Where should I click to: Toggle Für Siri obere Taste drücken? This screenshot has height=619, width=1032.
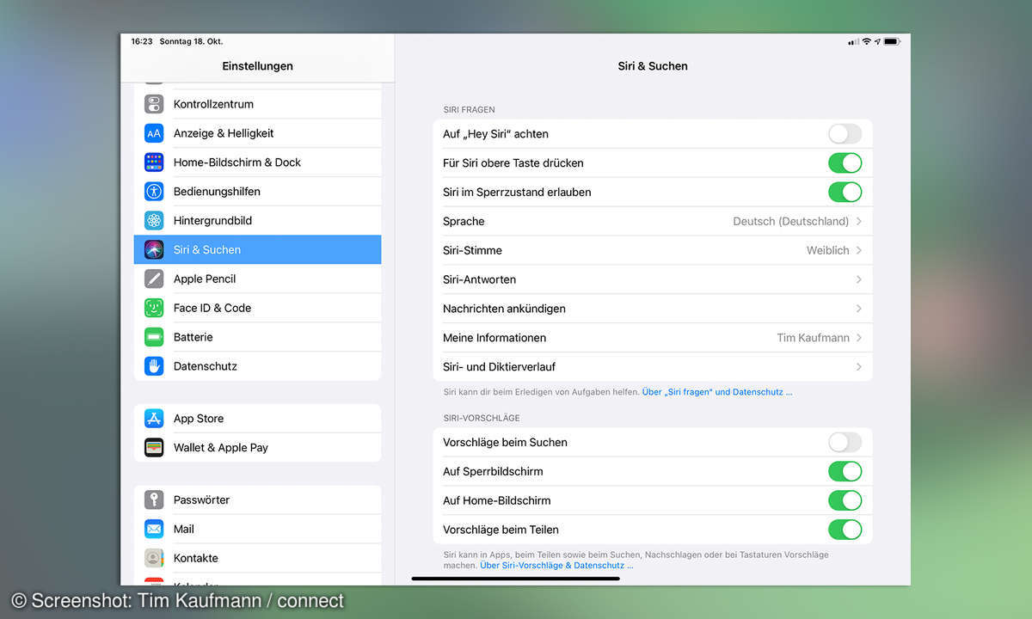[845, 163]
